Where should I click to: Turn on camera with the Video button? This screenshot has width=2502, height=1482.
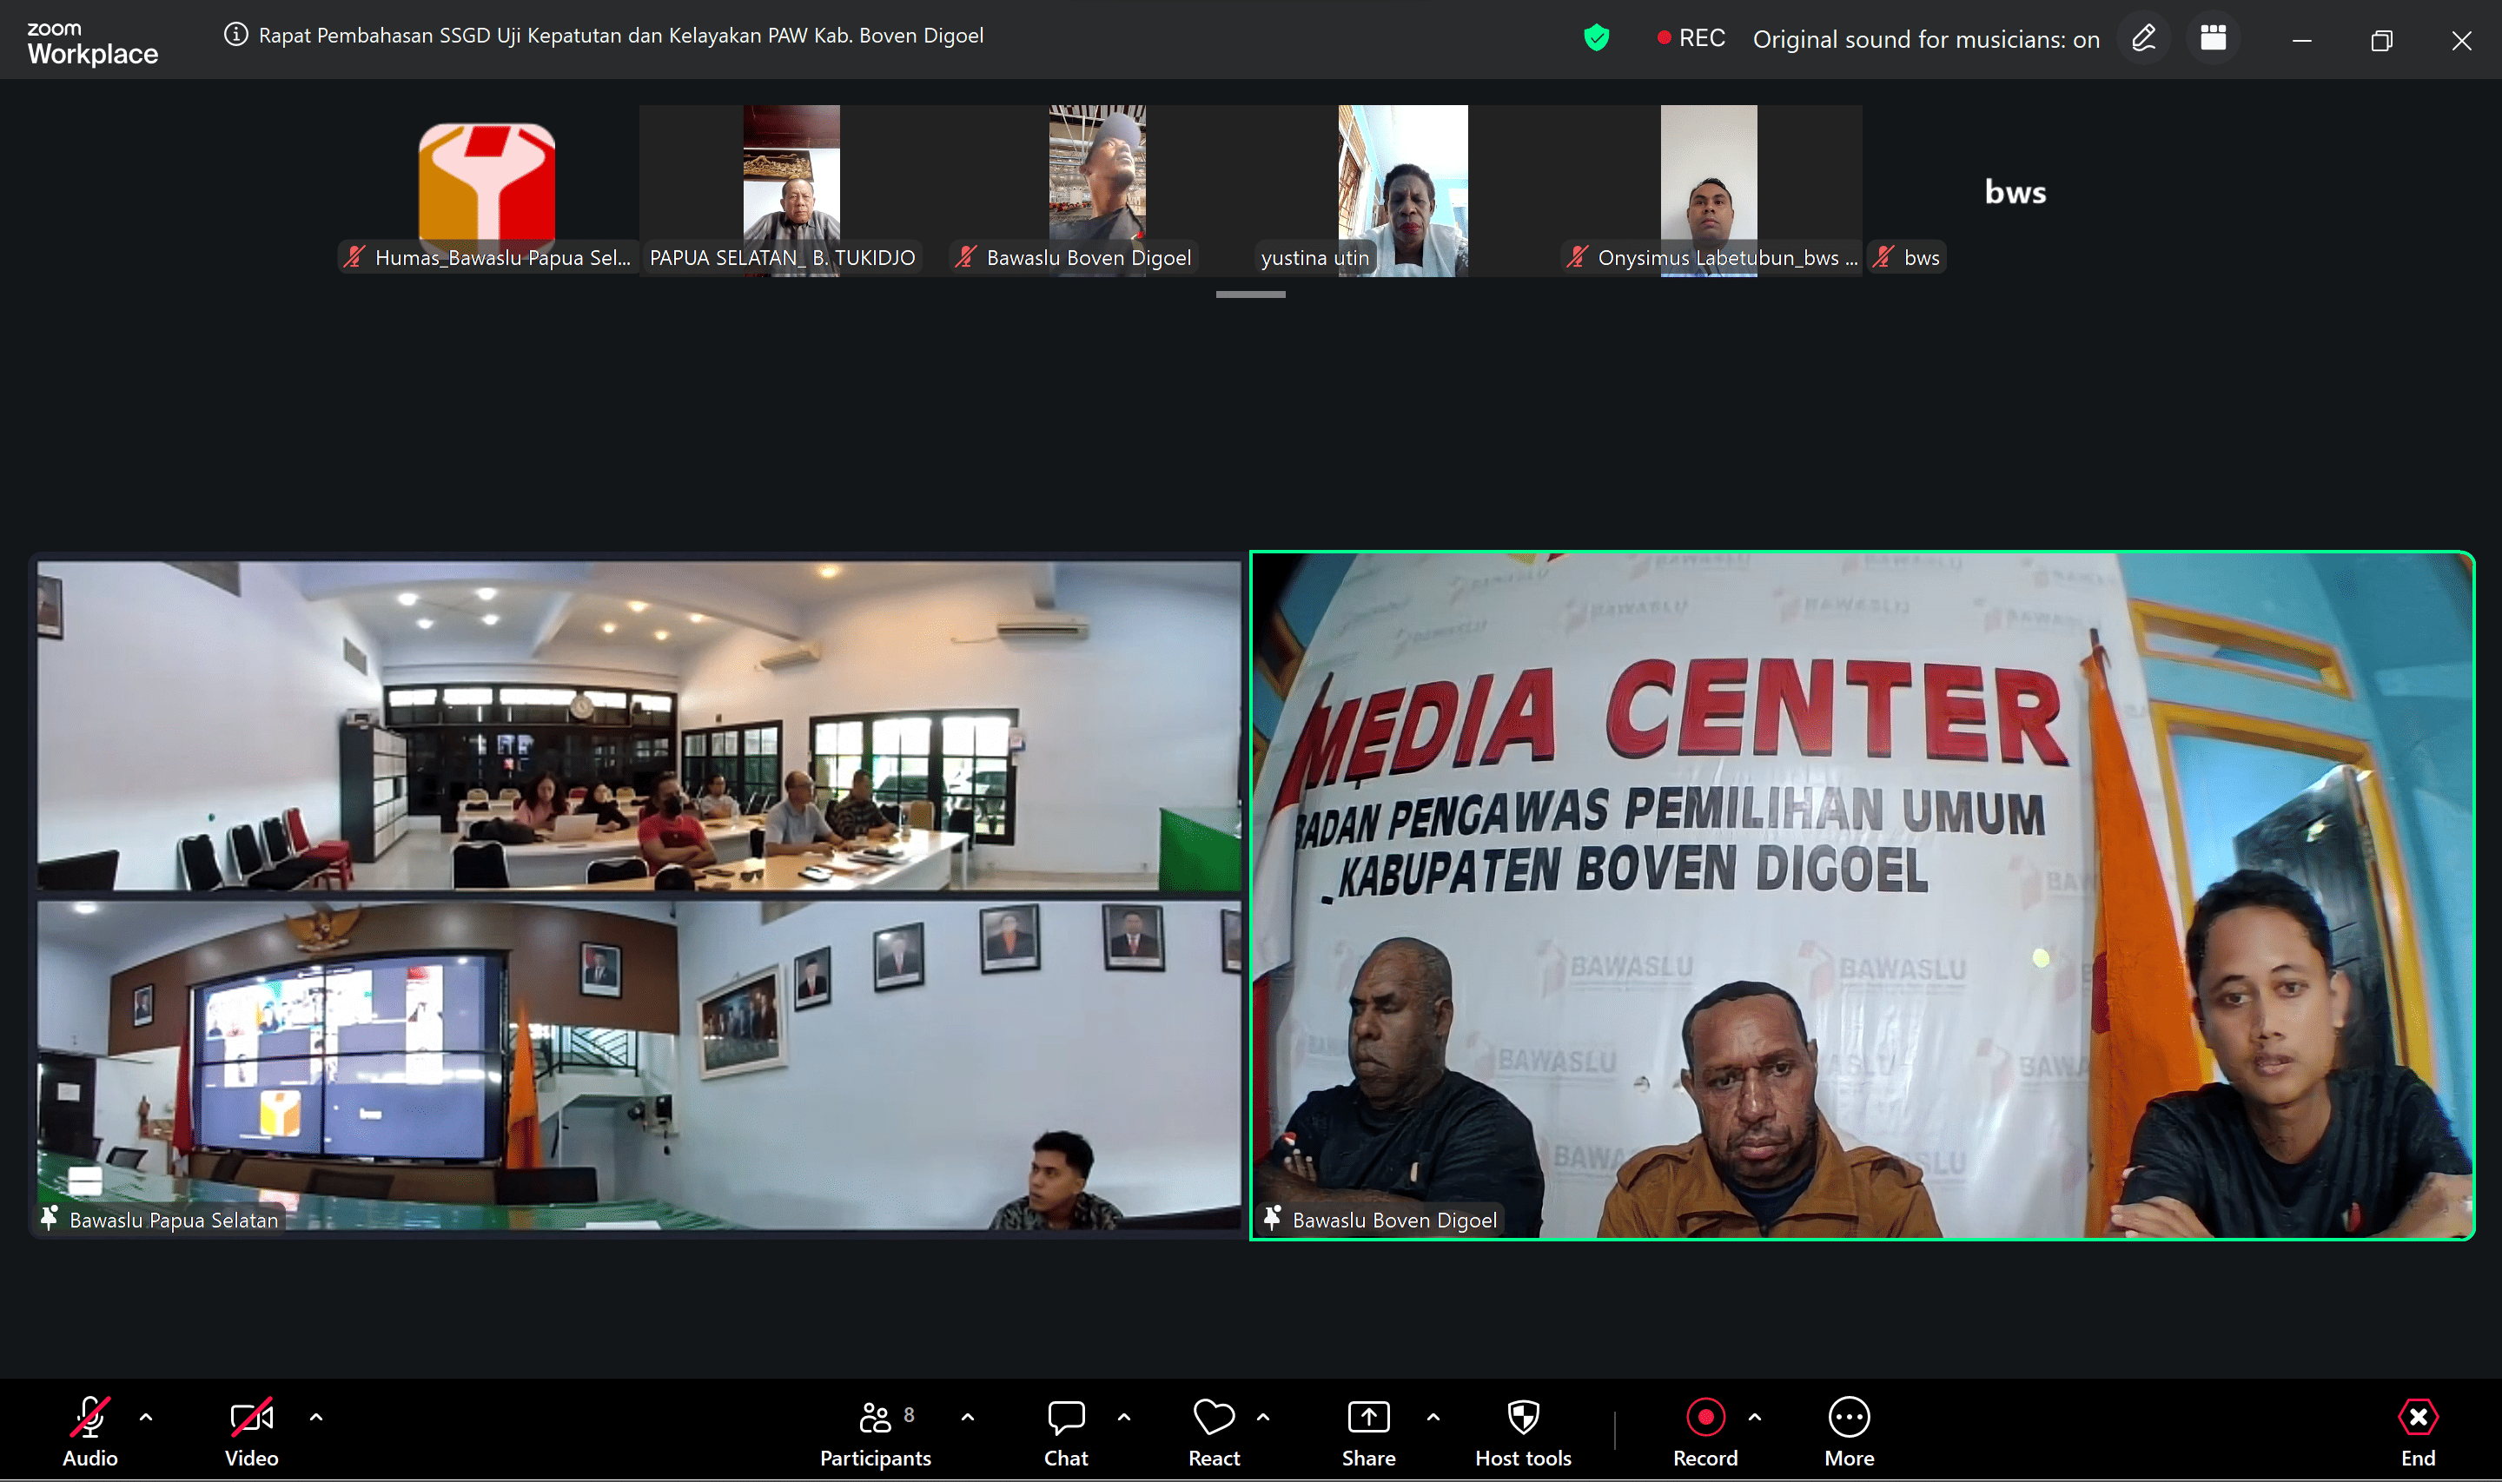pyautogui.click(x=252, y=1432)
